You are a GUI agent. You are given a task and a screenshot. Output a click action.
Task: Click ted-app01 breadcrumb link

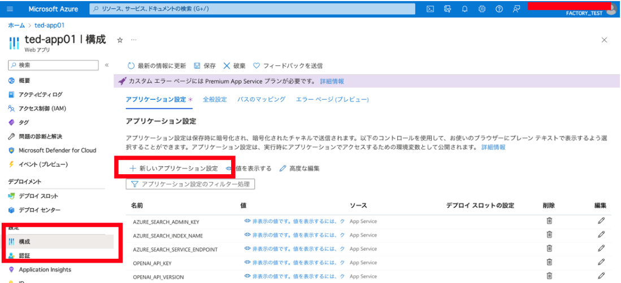click(x=50, y=25)
